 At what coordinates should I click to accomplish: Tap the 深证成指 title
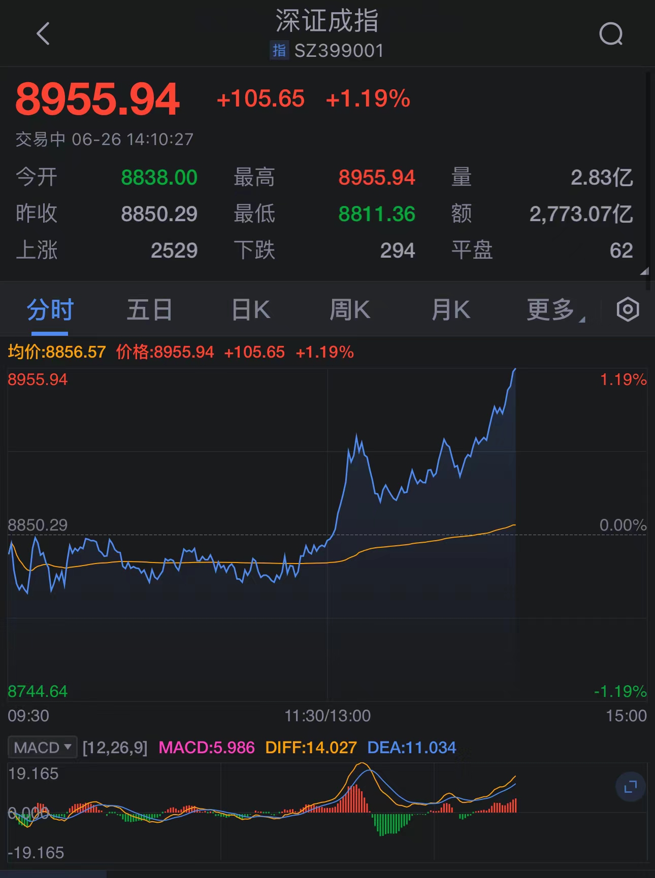(x=327, y=21)
